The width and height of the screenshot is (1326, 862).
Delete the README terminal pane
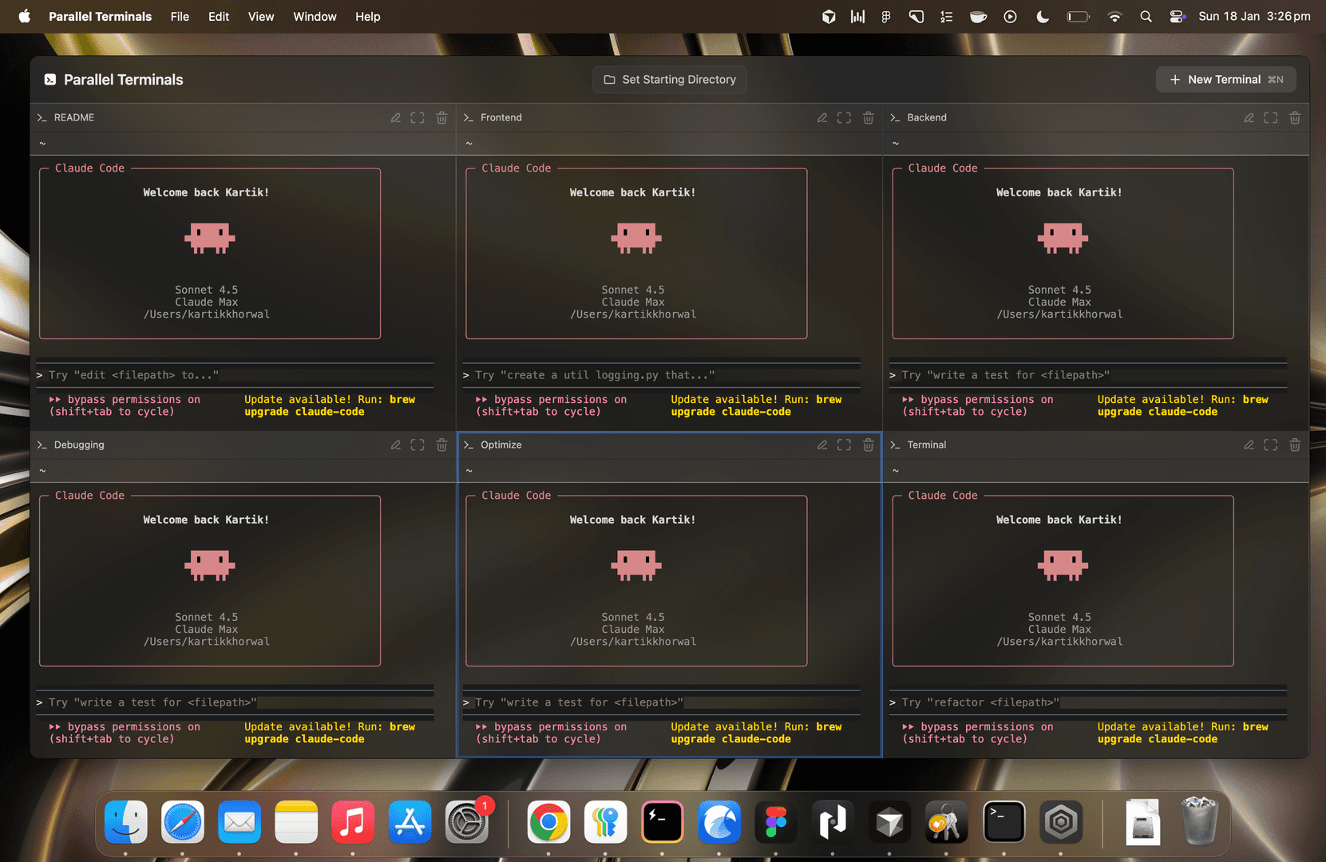[x=441, y=118]
